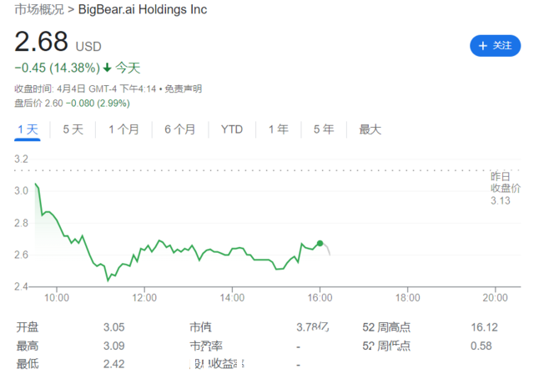Select the 1 天 time range tab

click(x=28, y=129)
